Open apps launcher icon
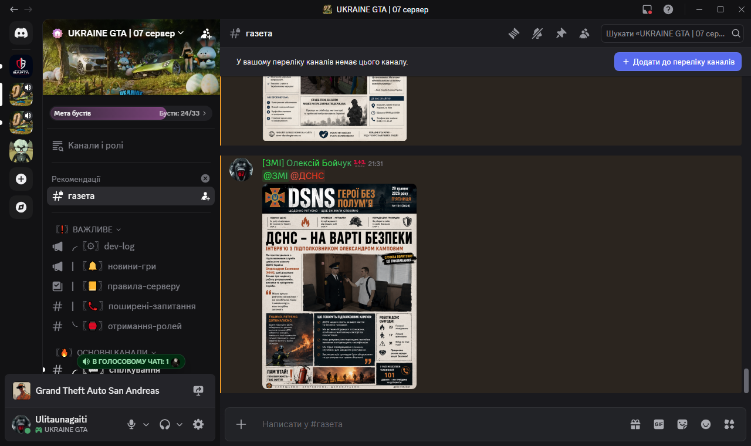Image resolution: width=751 pixels, height=446 pixels. pyautogui.click(x=729, y=424)
